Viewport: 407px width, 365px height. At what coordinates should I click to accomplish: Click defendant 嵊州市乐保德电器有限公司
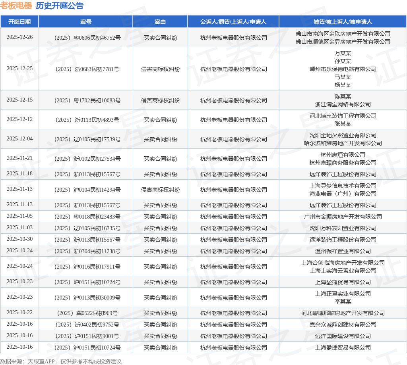pyautogui.click(x=343, y=69)
